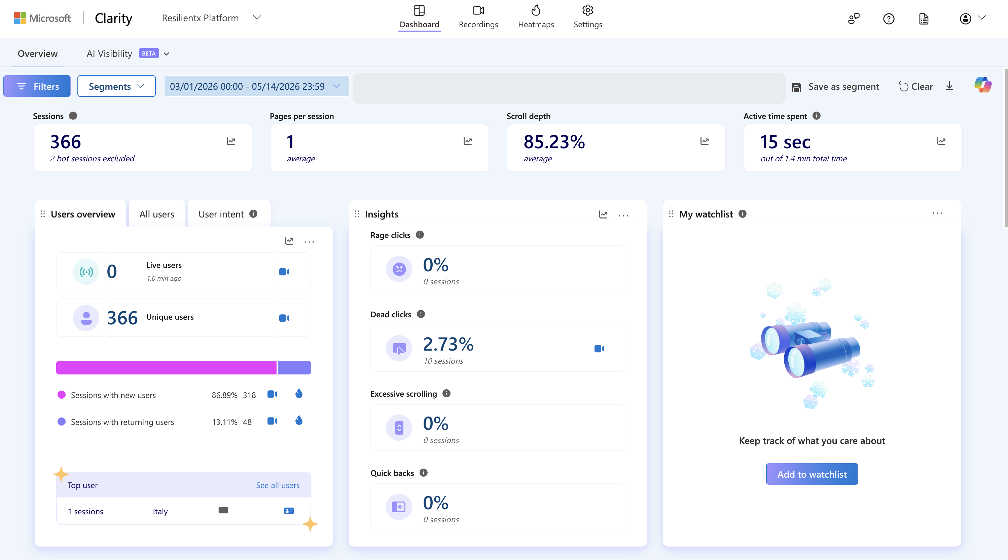Click Save as segment
The width and height of the screenshot is (1008, 560).
[835, 86]
